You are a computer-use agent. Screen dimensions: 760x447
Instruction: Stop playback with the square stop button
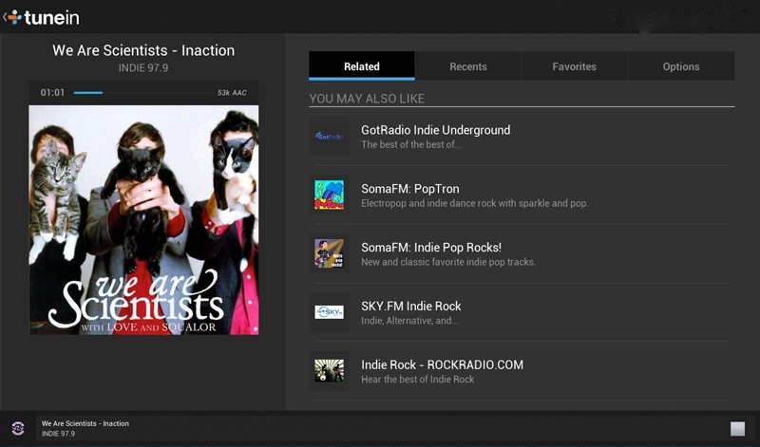(738, 429)
